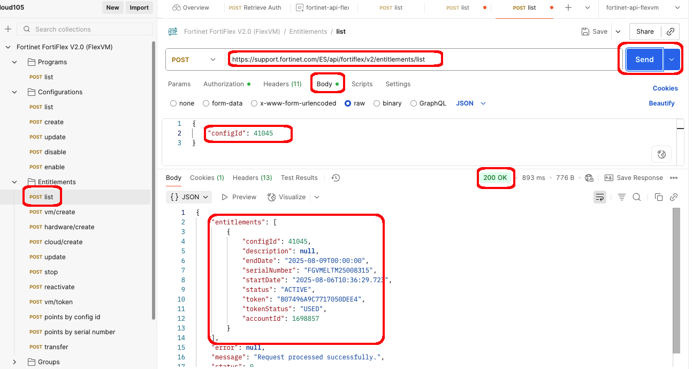Focus the Search collections field
The height and width of the screenshot is (369, 693).
tap(84, 29)
